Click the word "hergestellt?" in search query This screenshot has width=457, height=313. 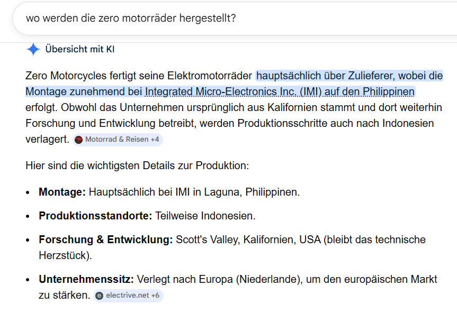210,19
